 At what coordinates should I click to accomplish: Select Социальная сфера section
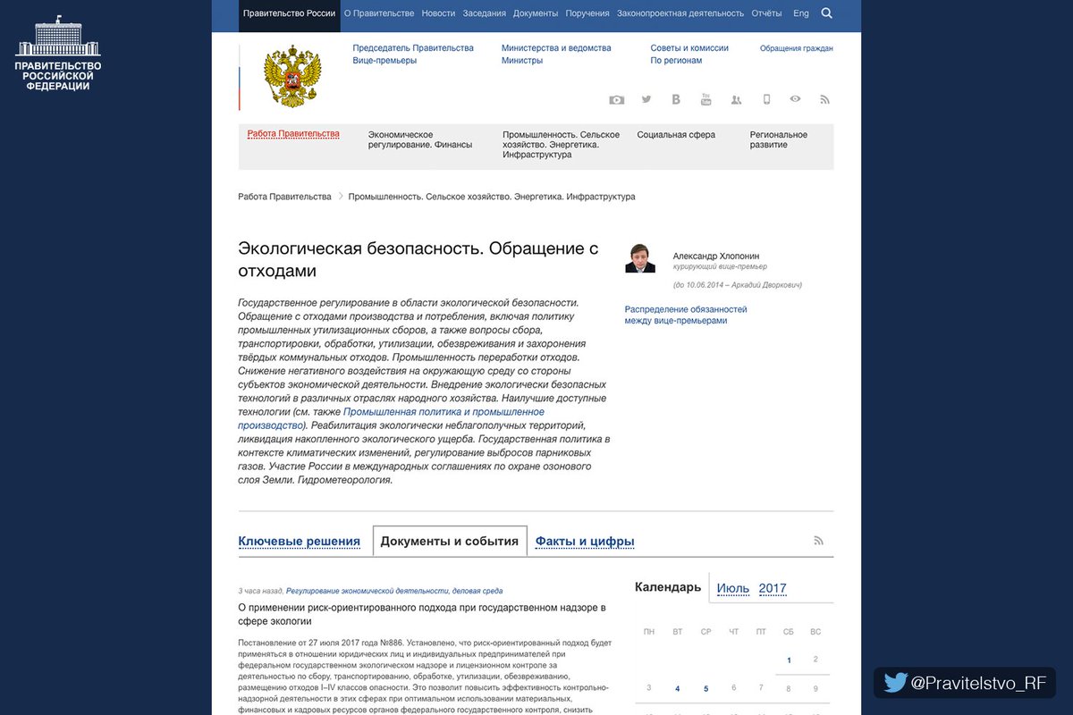click(x=676, y=135)
